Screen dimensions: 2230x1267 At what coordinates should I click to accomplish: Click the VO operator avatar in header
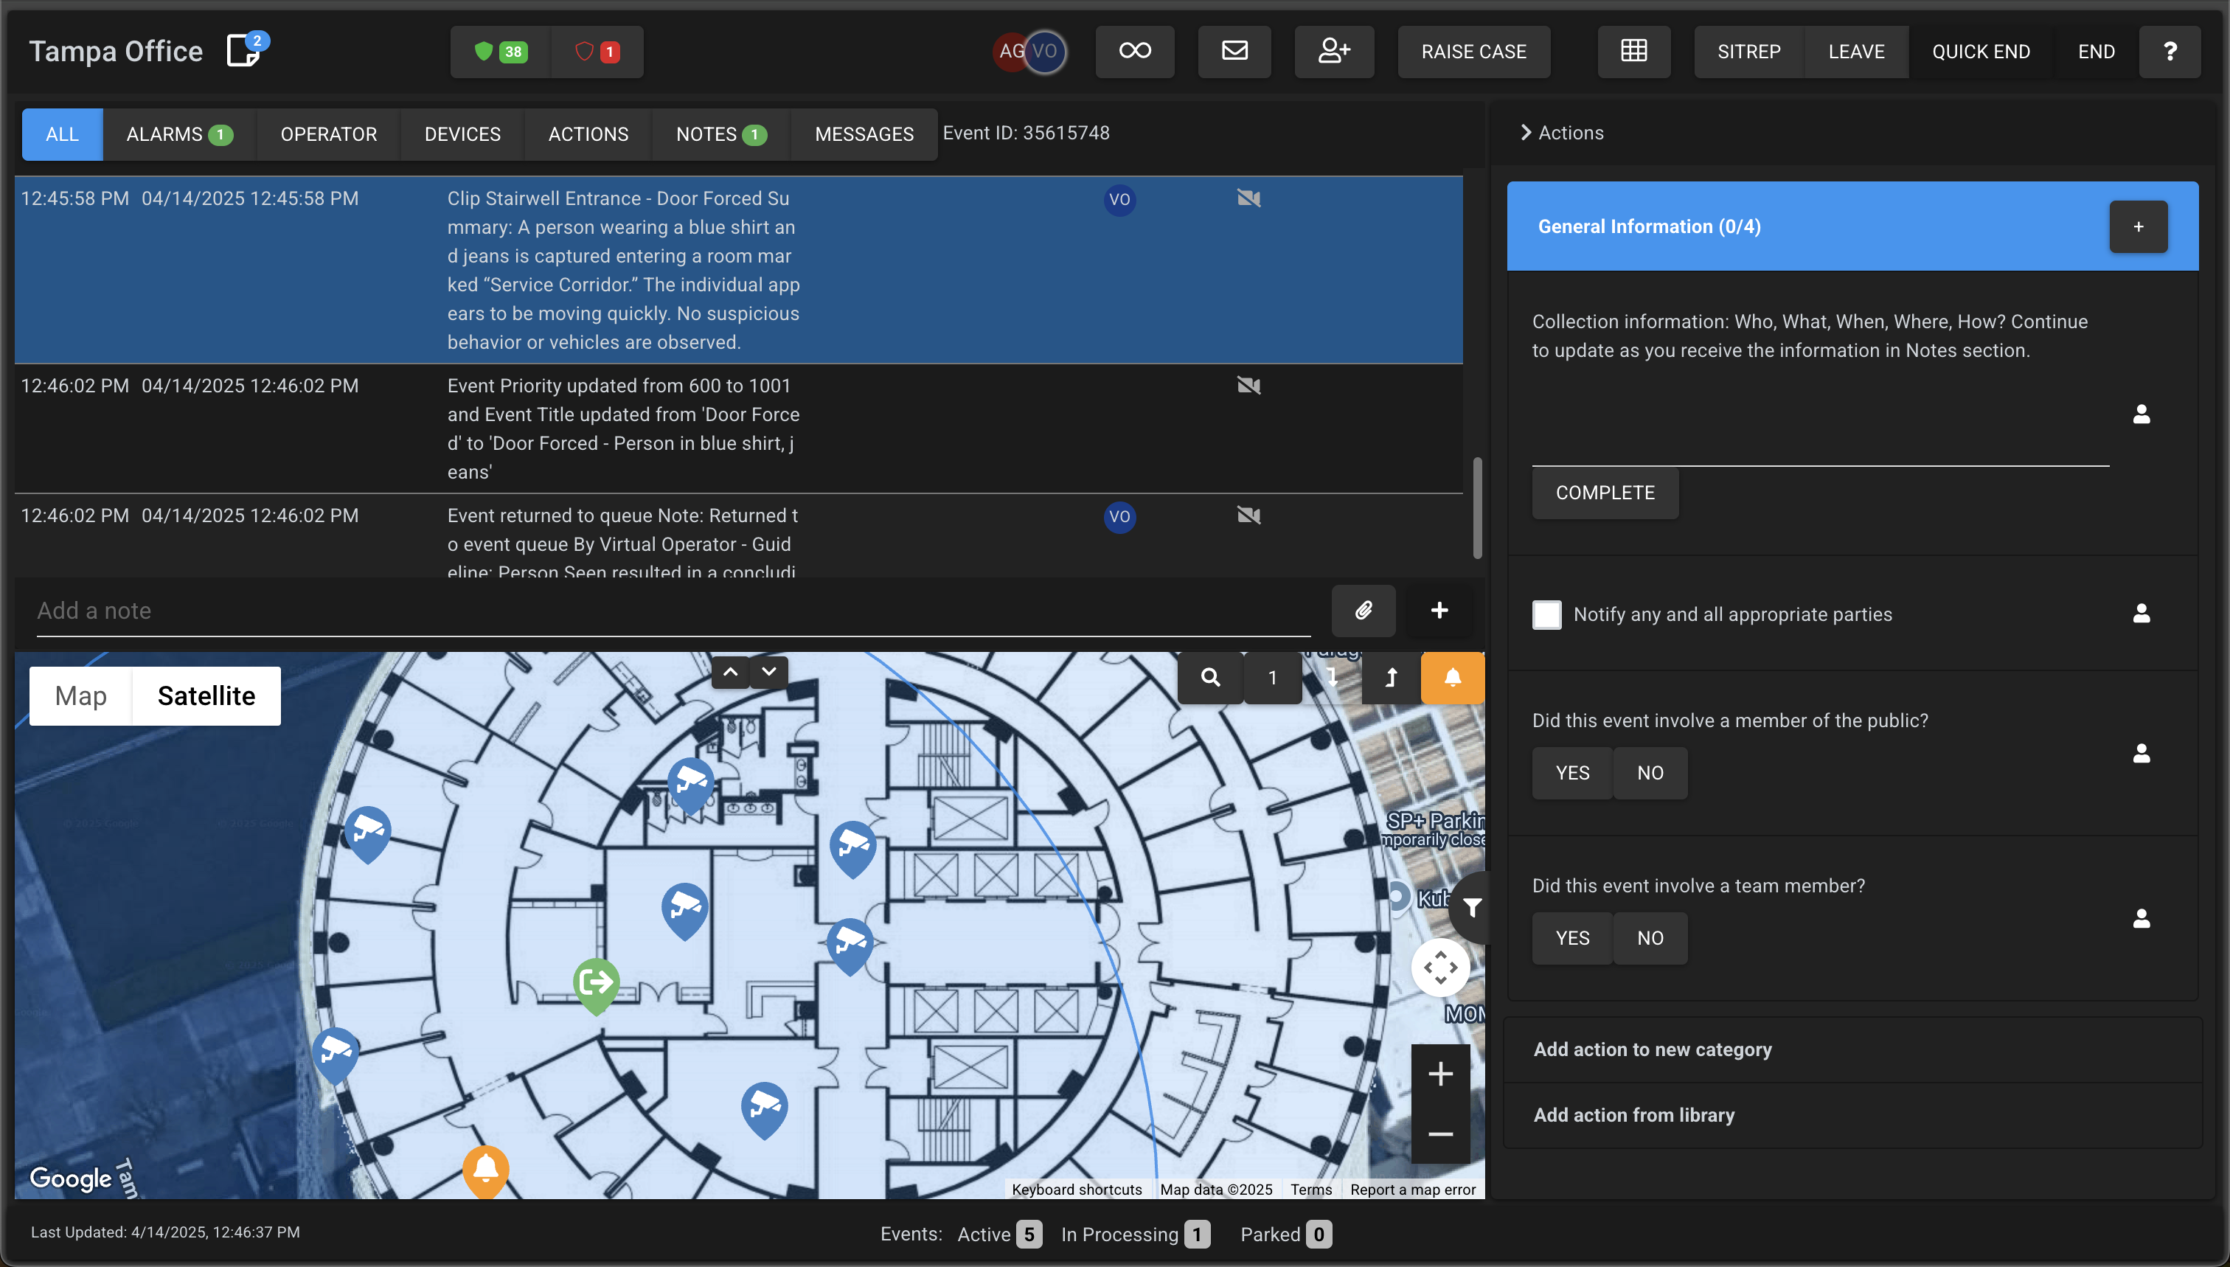[x=1044, y=52]
